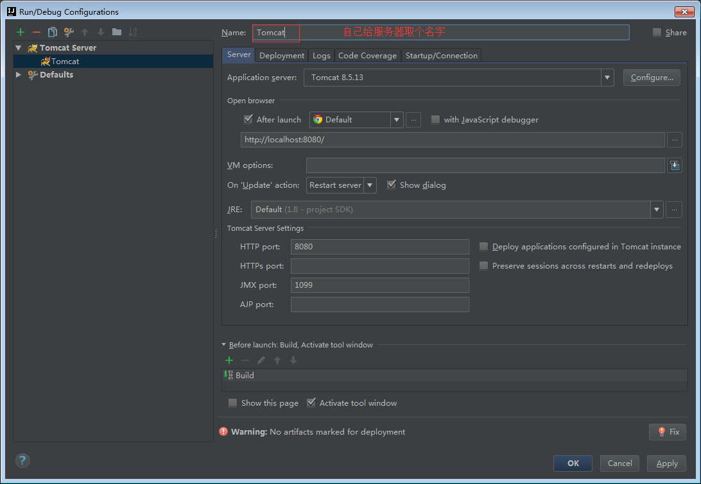Click the Apply button

pyautogui.click(x=666, y=463)
